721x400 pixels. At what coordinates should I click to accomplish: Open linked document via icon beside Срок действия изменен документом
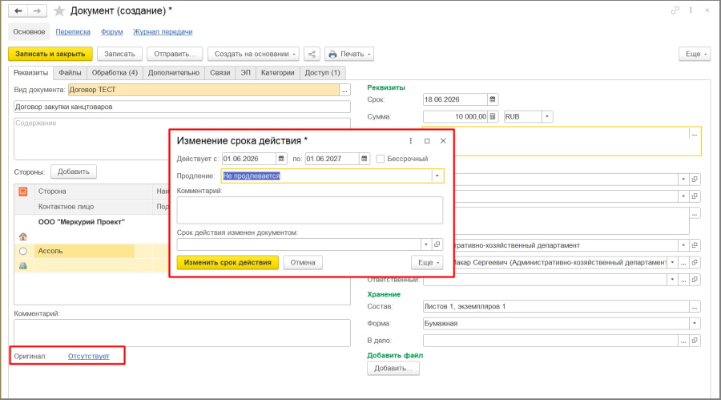click(437, 244)
